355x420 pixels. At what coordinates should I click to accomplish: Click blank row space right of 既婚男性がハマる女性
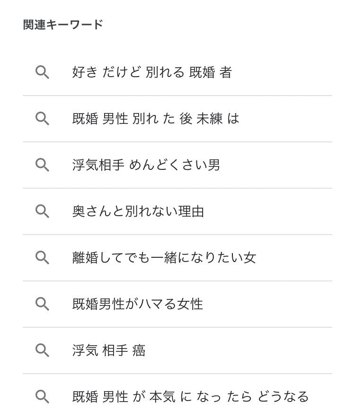point(267,304)
